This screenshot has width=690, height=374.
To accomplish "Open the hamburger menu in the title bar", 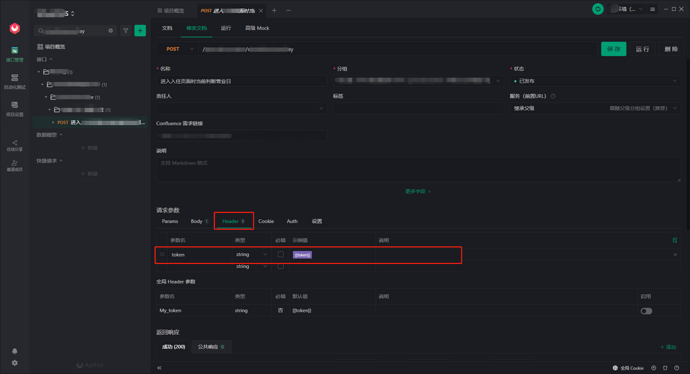I will 652,9.
